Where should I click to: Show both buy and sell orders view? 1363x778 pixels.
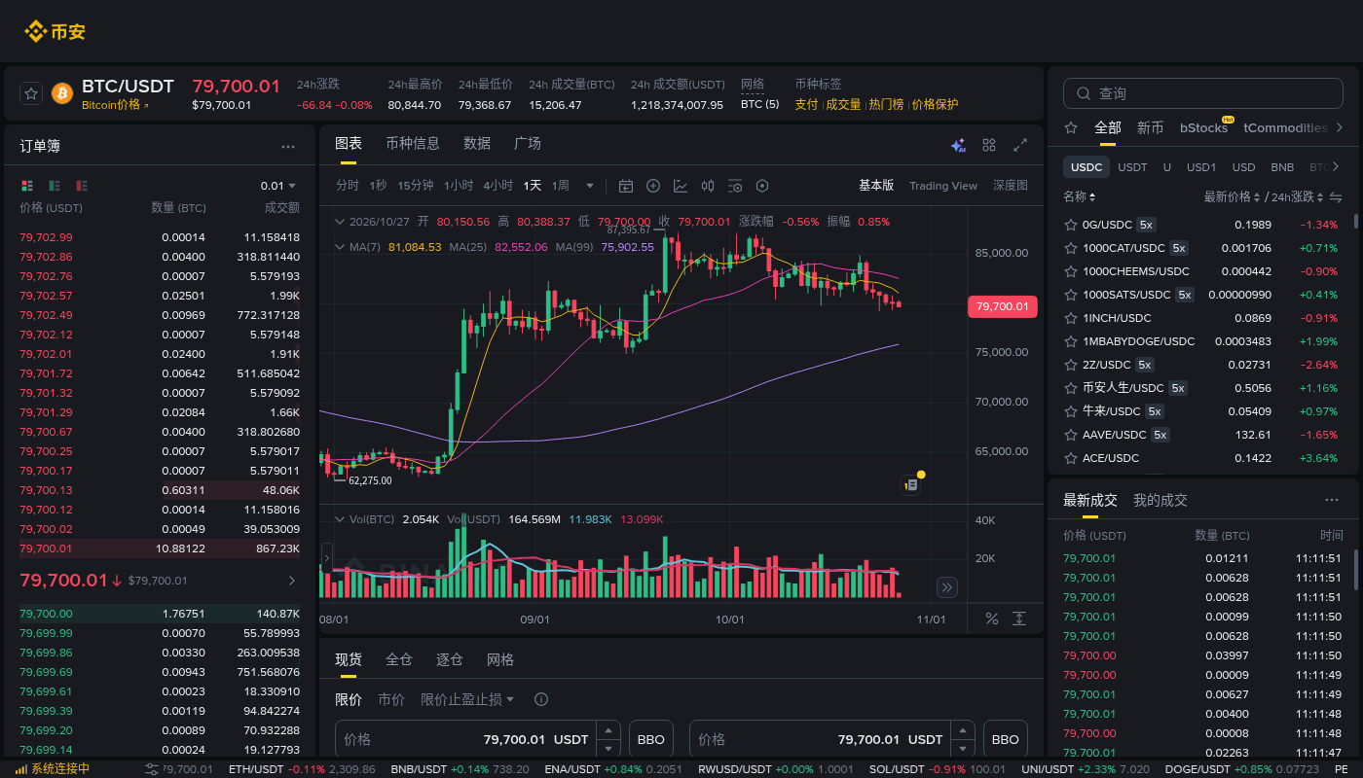(x=26, y=186)
